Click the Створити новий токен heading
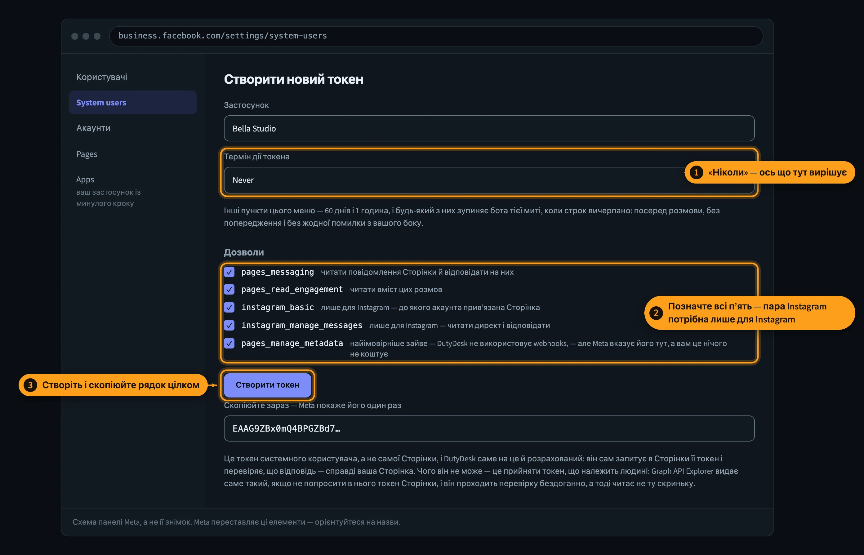The image size is (864, 555). (x=293, y=79)
